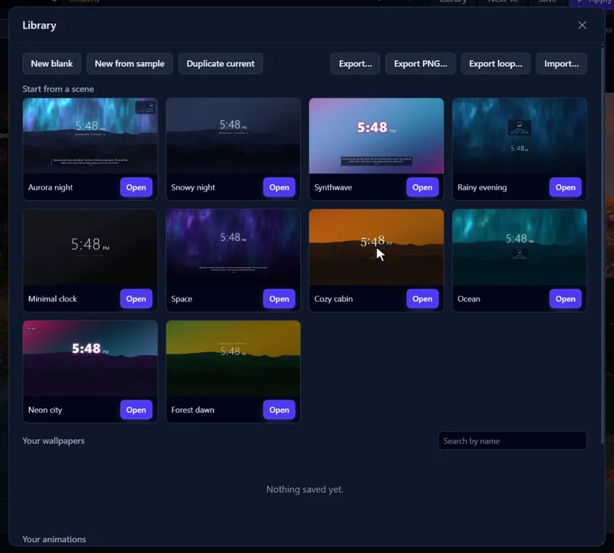Click the 'Your wallpapers' heading
This screenshot has width=614, height=553.
(54, 440)
